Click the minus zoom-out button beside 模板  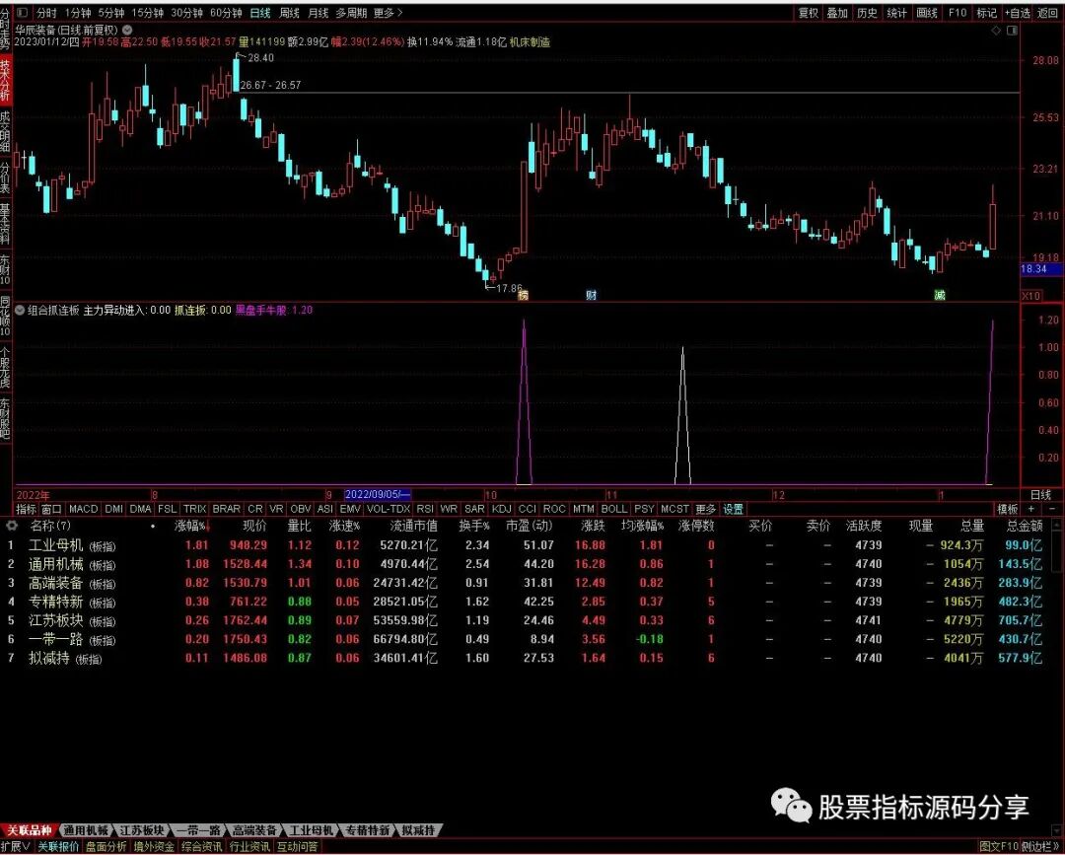click(x=1052, y=509)
